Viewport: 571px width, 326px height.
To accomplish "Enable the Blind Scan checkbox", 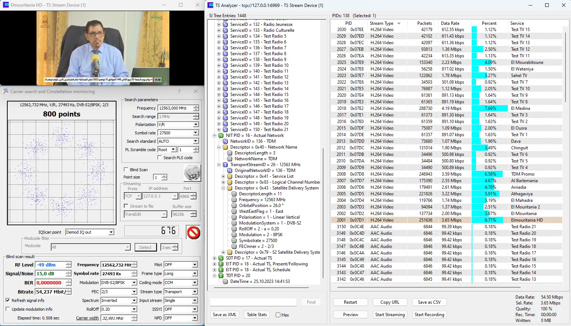I will click(126, 170).
